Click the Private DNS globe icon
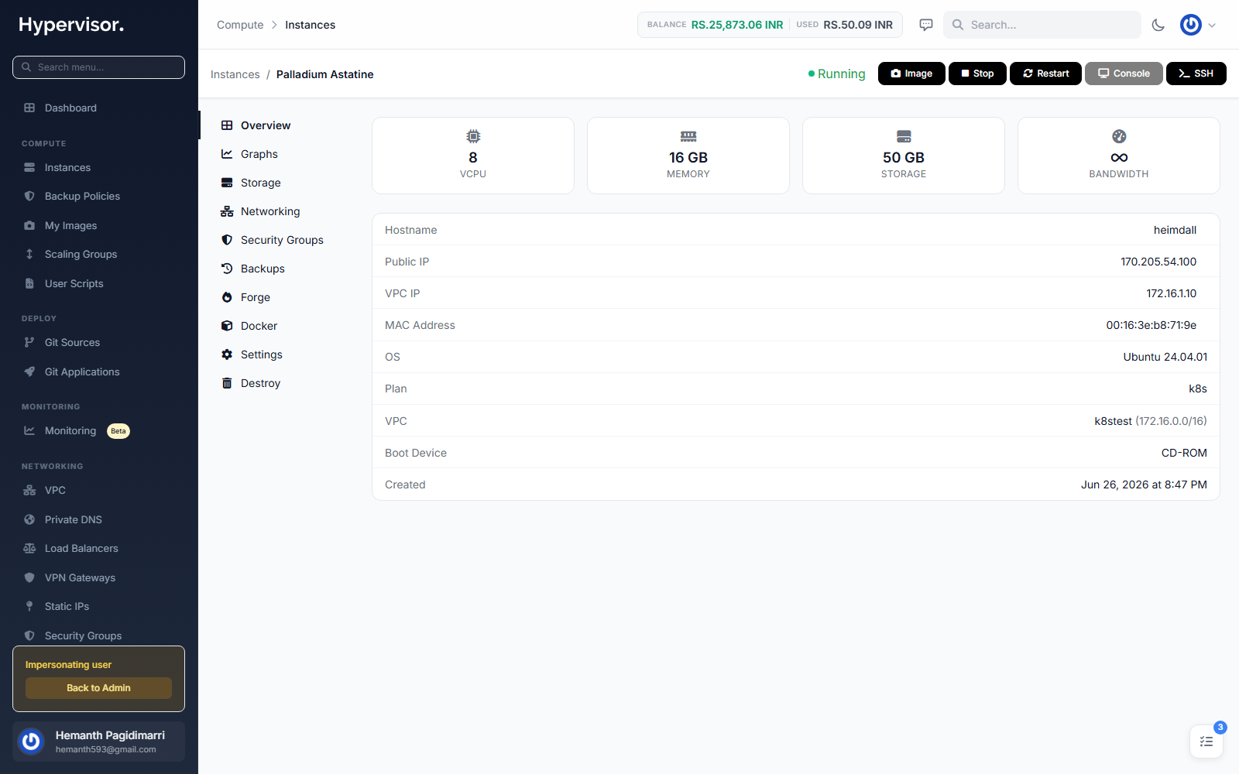This screenshot has height=774, width=1239. point(29,519)
